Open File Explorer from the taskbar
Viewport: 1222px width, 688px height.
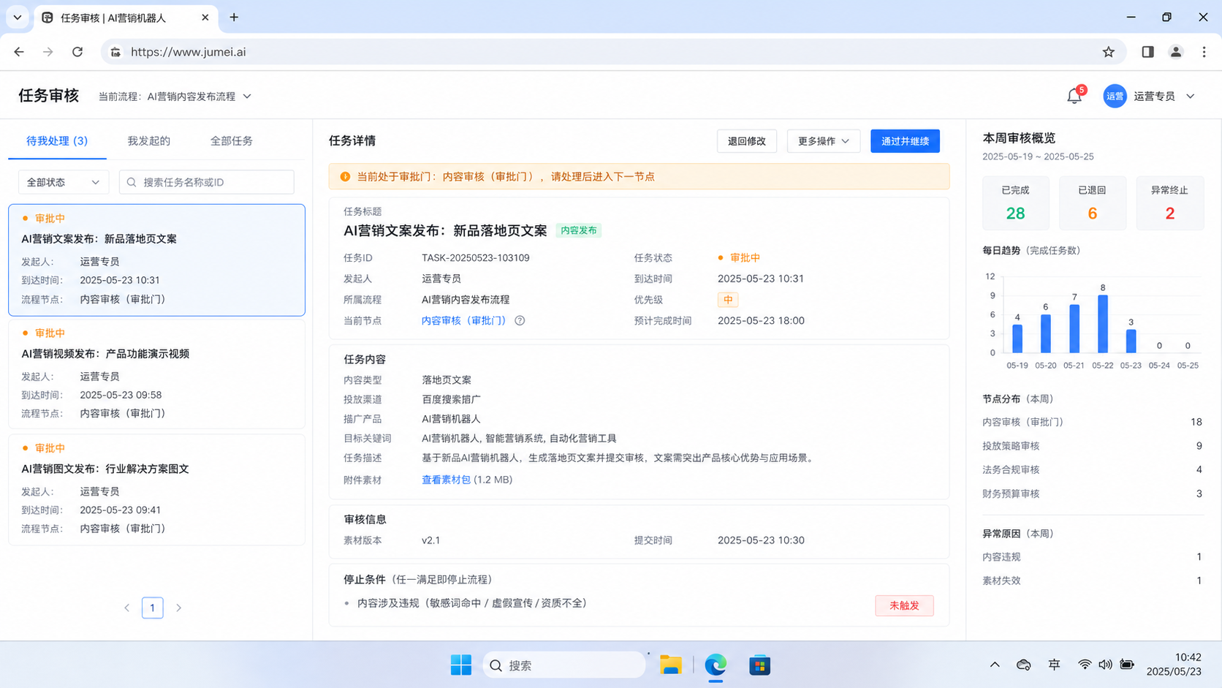coord(671,665)
